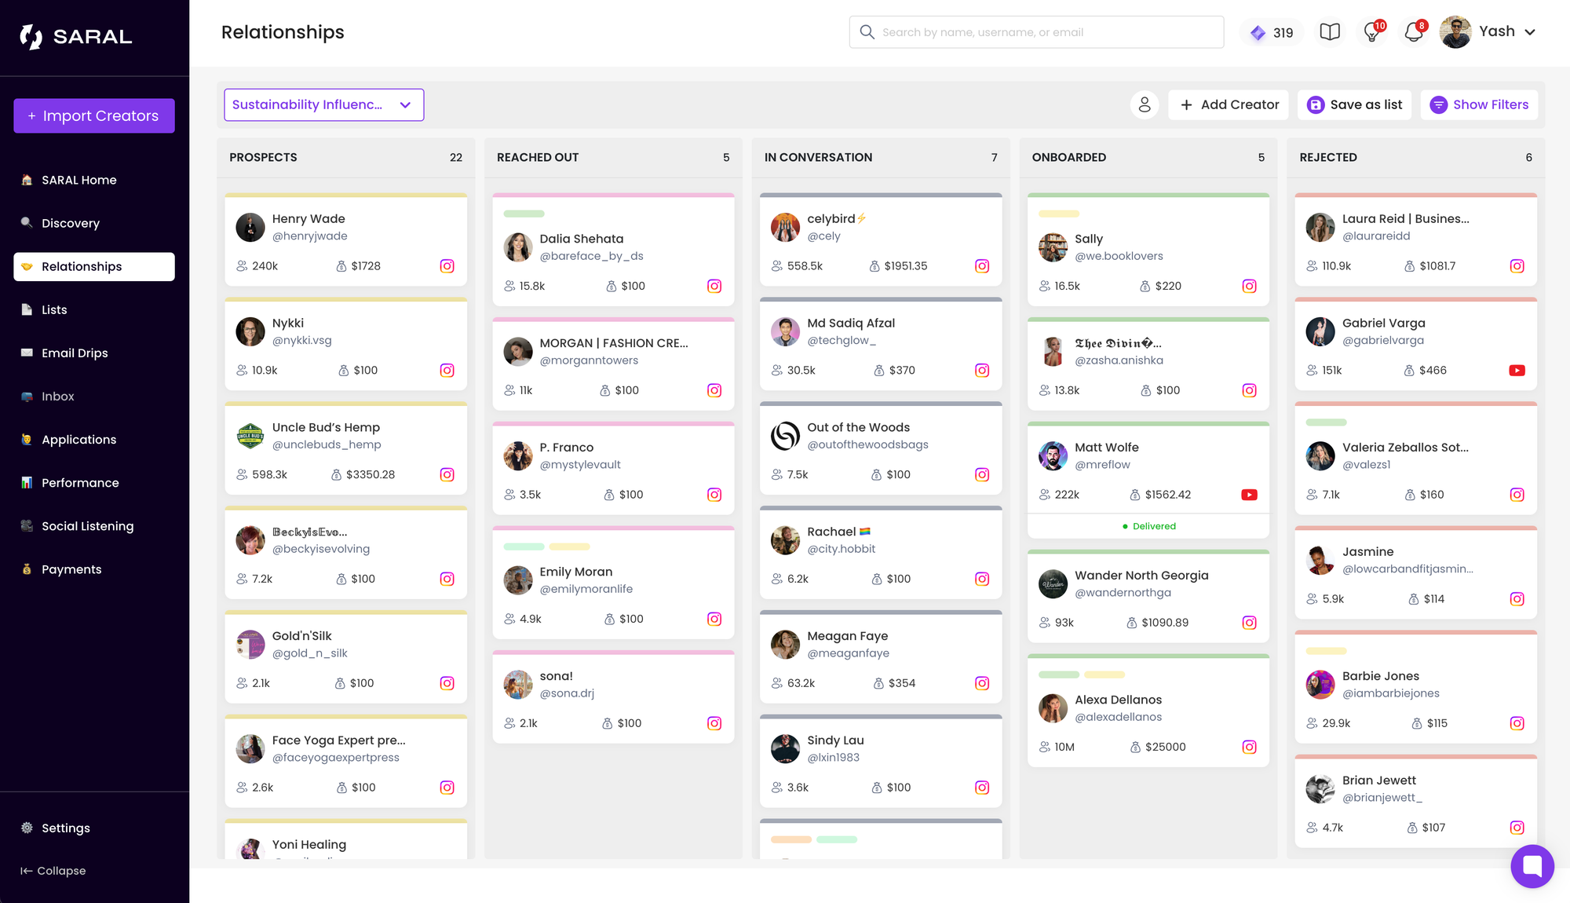Click the @techglow_ username

(x=841, y=340)
